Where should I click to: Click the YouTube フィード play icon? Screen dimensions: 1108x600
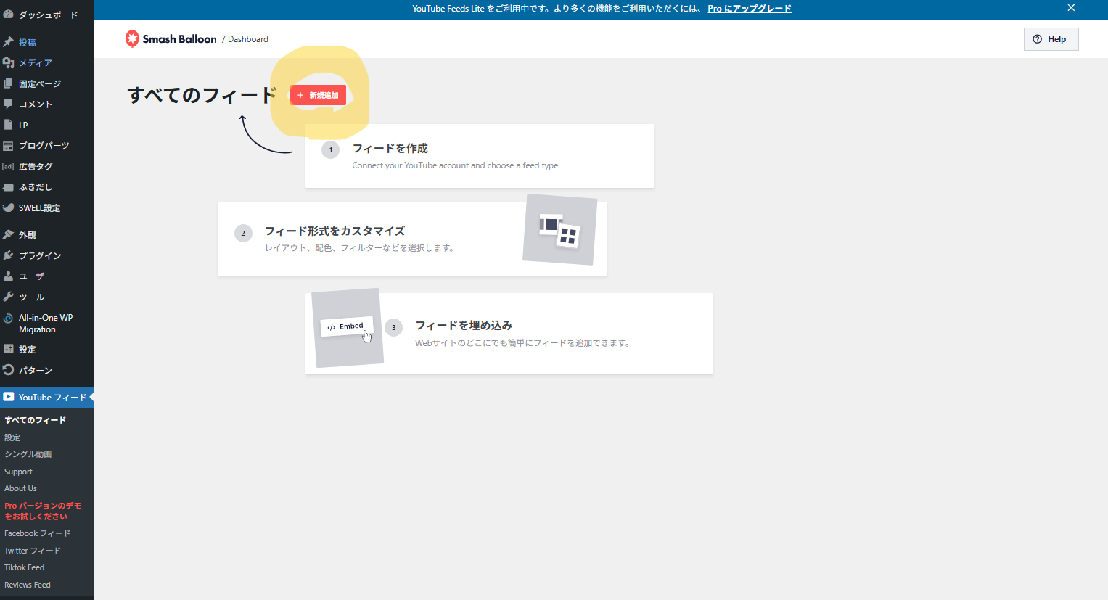click(9, 397)
